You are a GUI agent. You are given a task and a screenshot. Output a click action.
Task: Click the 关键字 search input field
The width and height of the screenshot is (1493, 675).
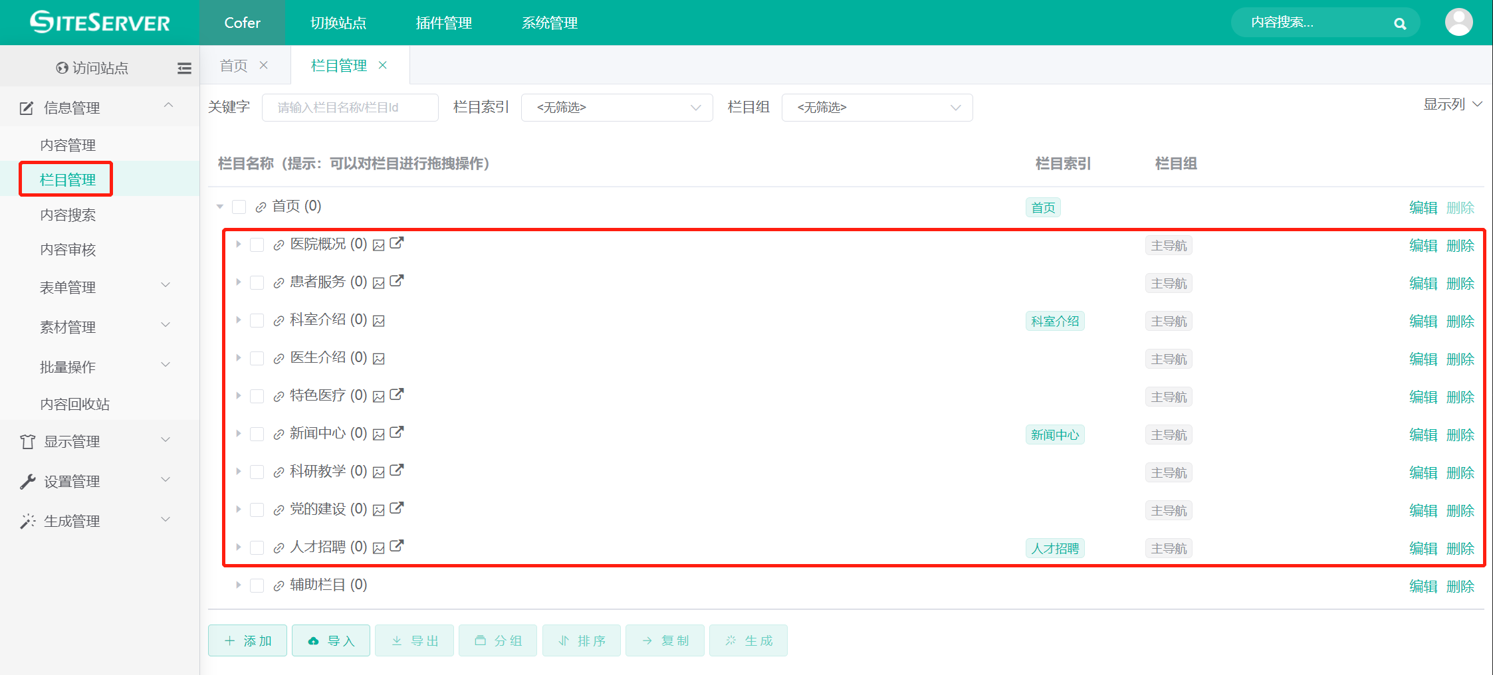point(350,108)
